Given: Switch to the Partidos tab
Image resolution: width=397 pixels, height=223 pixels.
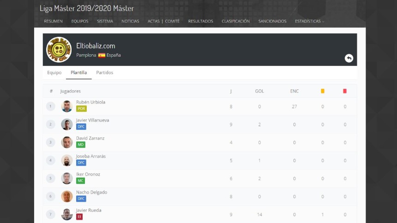Looking at the screenshot, I should [105, 72].
